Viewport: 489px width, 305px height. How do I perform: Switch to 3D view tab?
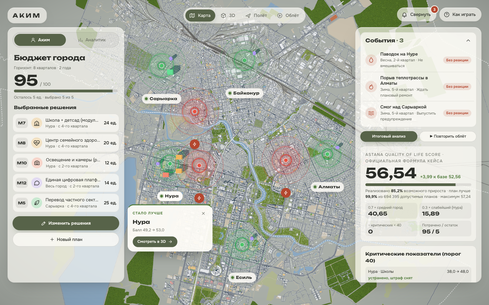pos(228,16)
